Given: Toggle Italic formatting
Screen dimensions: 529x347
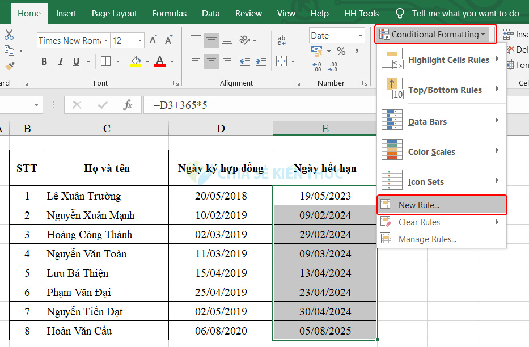Looking at the screenshot, I should click(61, 61).
